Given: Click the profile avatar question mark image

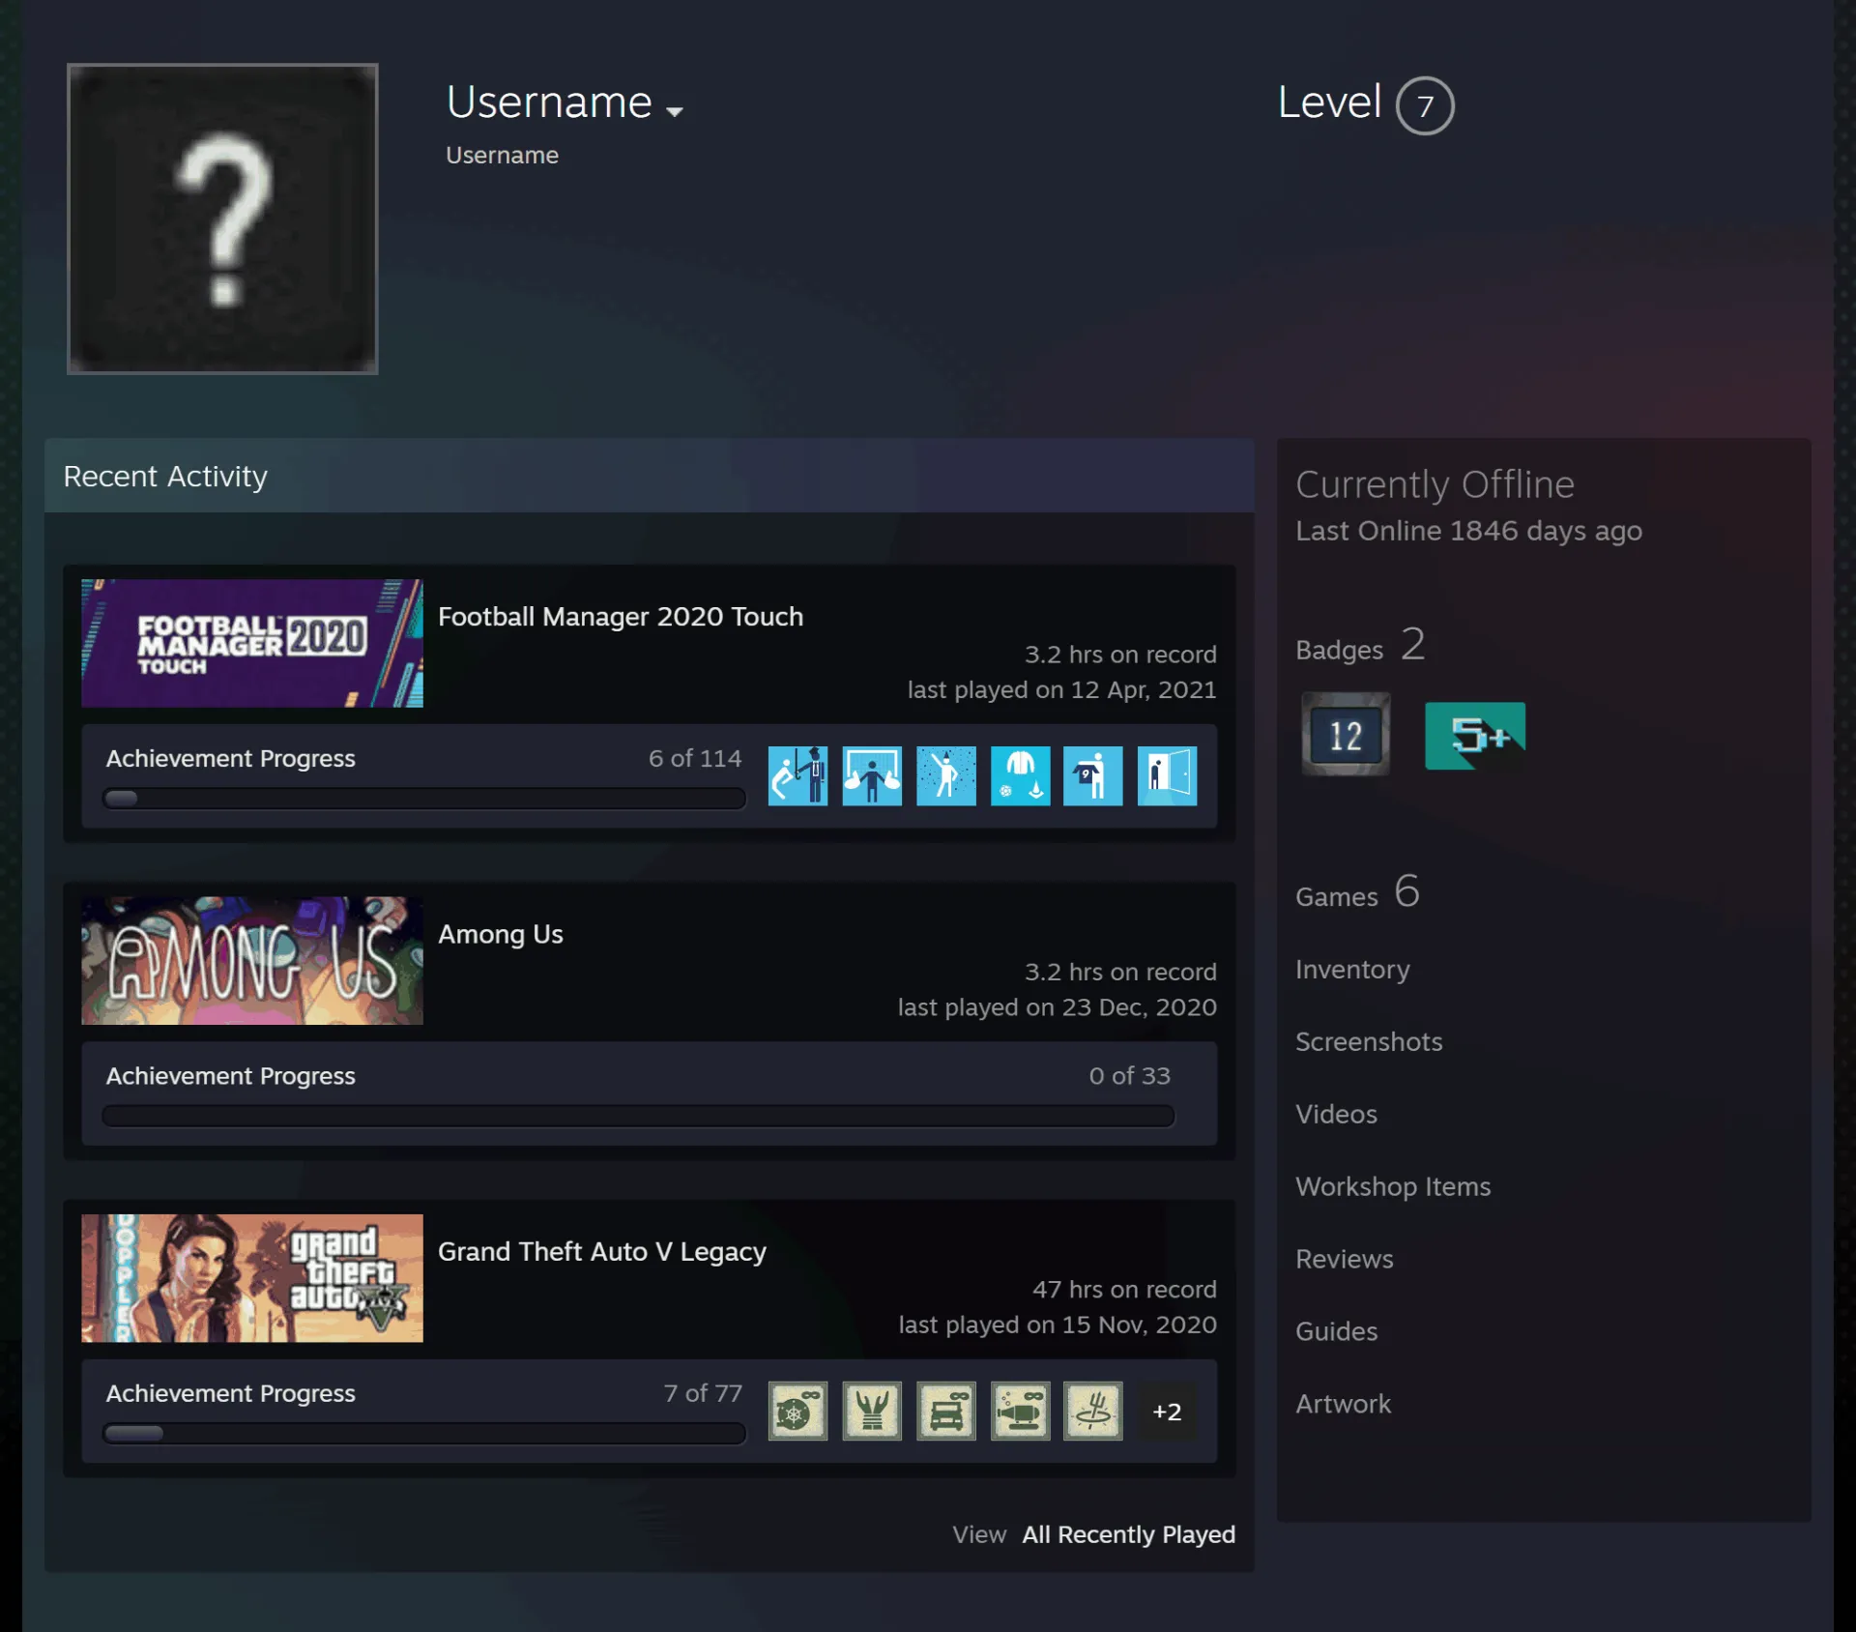Looking at the screenshot, I should pos(222,219).
